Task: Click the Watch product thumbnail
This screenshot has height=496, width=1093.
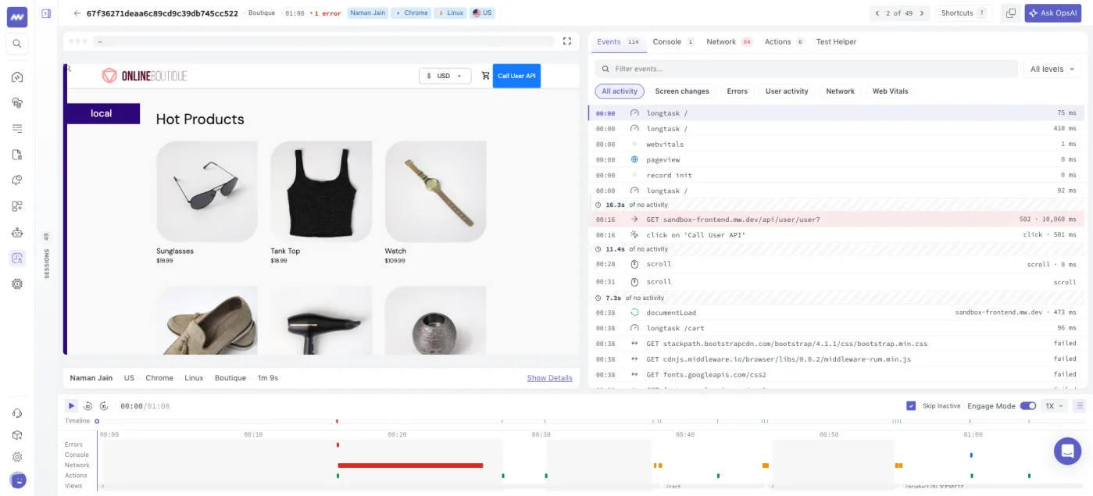Action: coord(435,191)
